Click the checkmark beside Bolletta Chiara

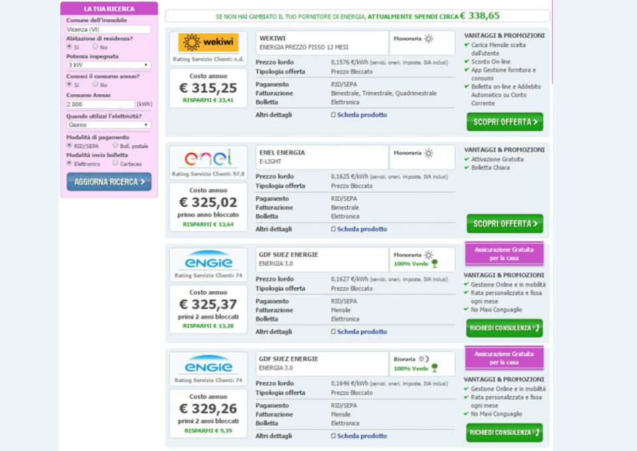point(466,168)
